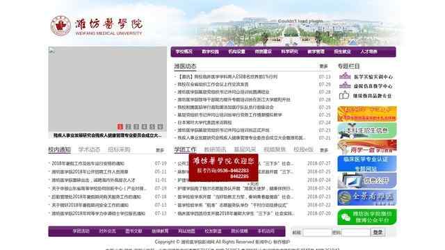
Task: Close the red welcome popup via 关闭
Action: click(253, 184)
